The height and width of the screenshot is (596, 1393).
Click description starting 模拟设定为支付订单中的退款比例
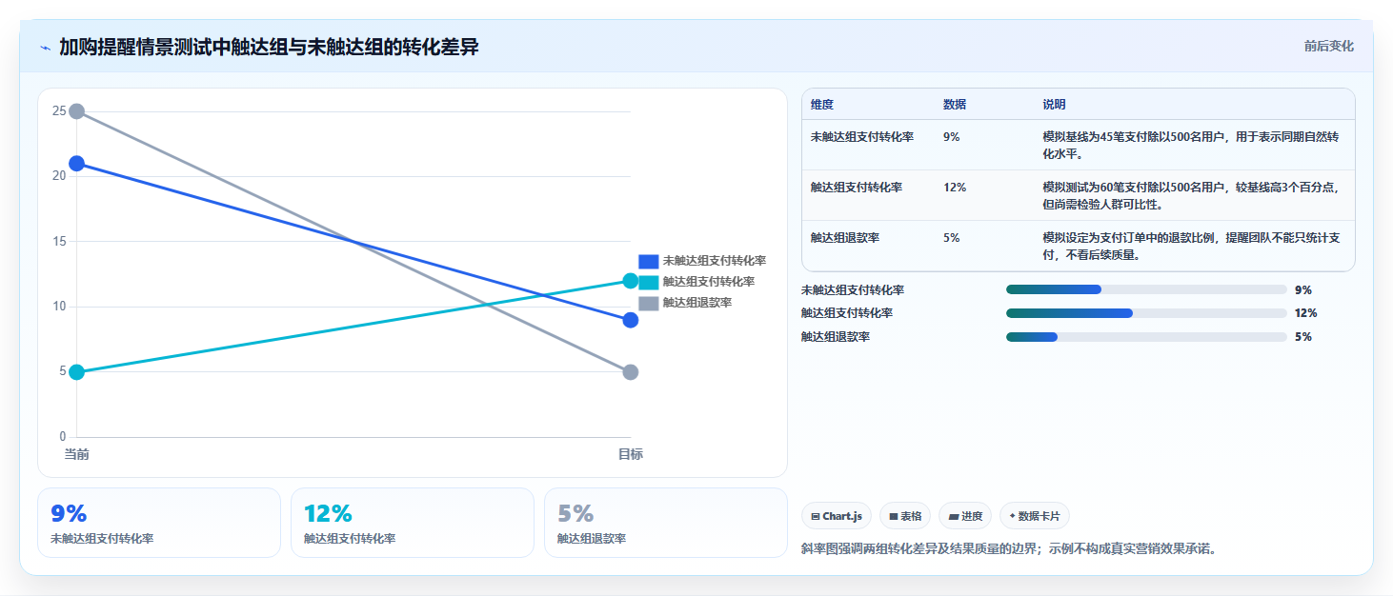[1192, 246]
